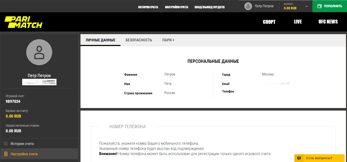
Task: Open UFC NEWS
Action: [x=328, y=22]
